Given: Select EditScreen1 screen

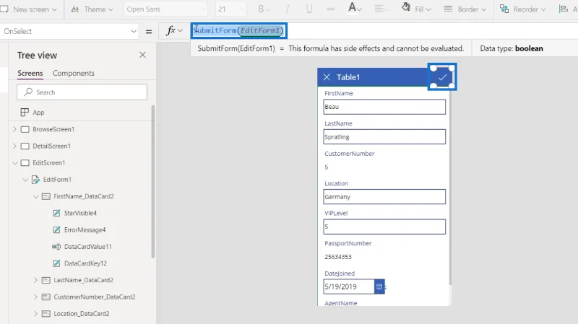Looking at the screenshot, I should (48, 163).
